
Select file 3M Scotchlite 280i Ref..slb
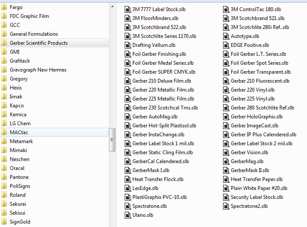point(260,27)
